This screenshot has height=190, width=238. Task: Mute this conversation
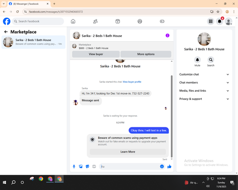(x=198, y=60)
